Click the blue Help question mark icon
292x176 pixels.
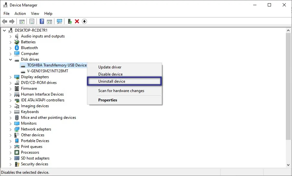click(x=42, y=21)
